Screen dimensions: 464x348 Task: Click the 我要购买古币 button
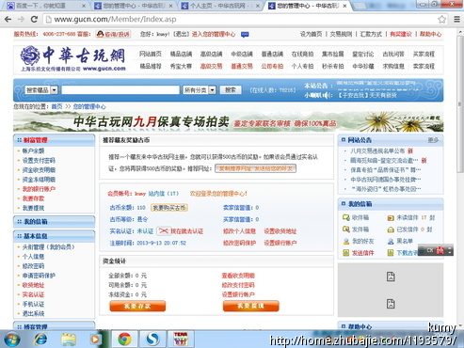tap(169, 208)
